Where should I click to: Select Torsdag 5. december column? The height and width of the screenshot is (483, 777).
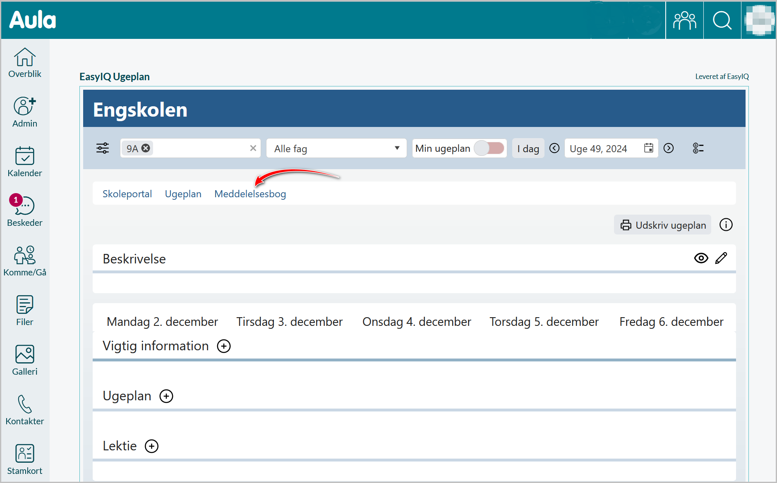point(544,321)
